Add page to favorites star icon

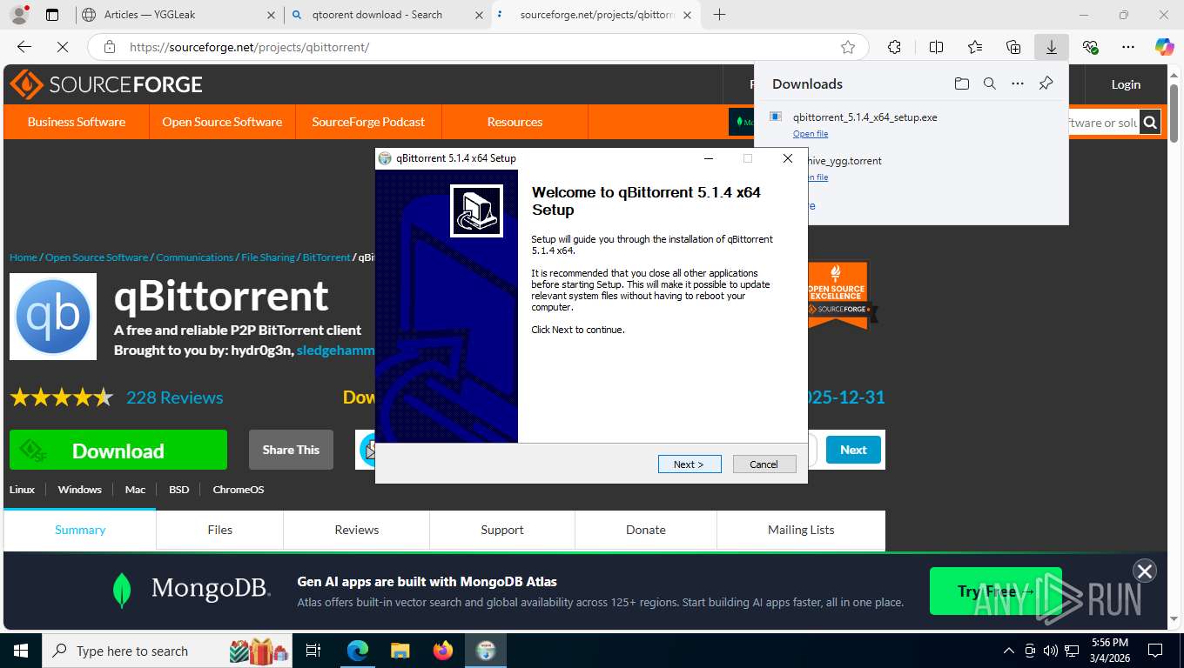click(x=848, y=47)
